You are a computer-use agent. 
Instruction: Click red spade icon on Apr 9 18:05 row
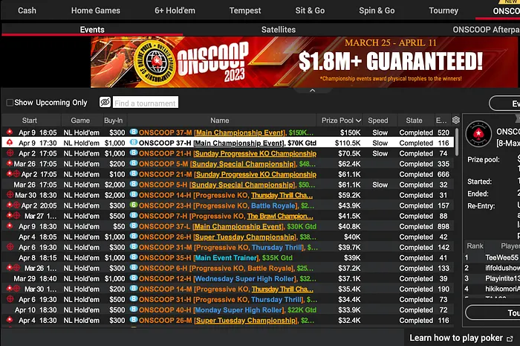[10, 132]
